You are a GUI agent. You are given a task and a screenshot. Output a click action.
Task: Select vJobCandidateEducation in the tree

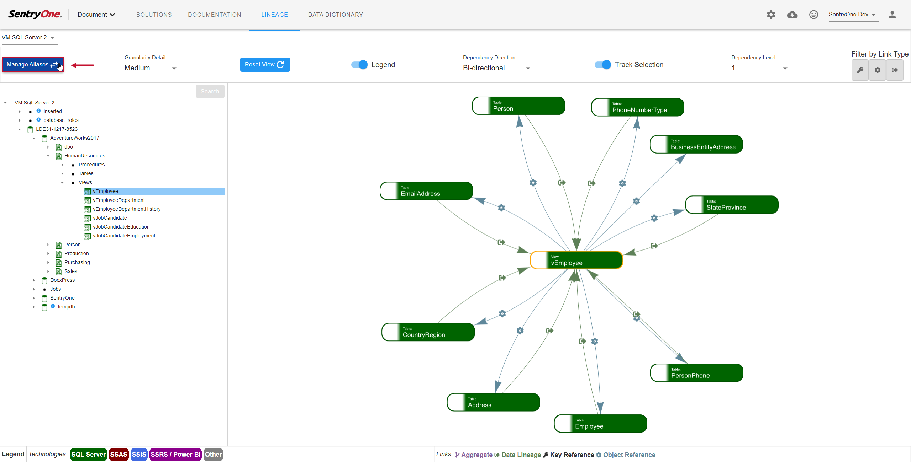(x=121, y=227)
